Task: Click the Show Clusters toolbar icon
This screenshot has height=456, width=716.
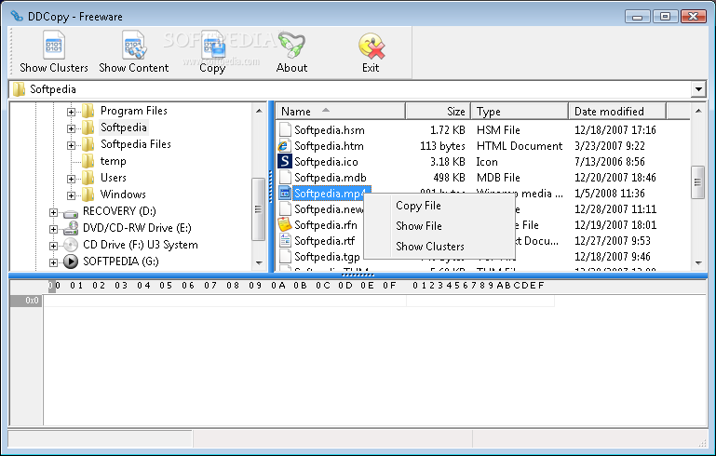Action: click(54, 46)
